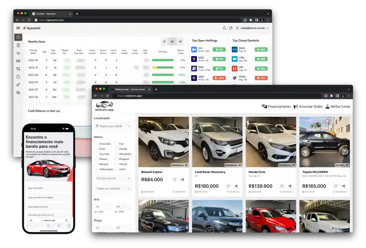
Task: Check the Ford brand filter
Action: coord(97,149)
